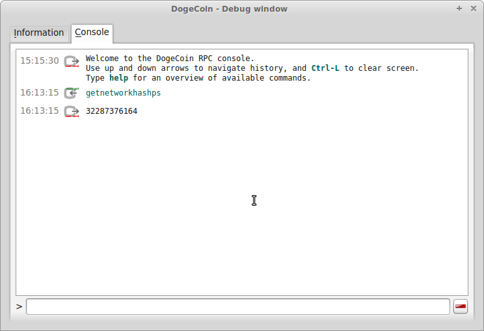This screenshot has height=331, width=484.
Task: Maximize the Debug window with the plus button
Action: tap(459, 8)
